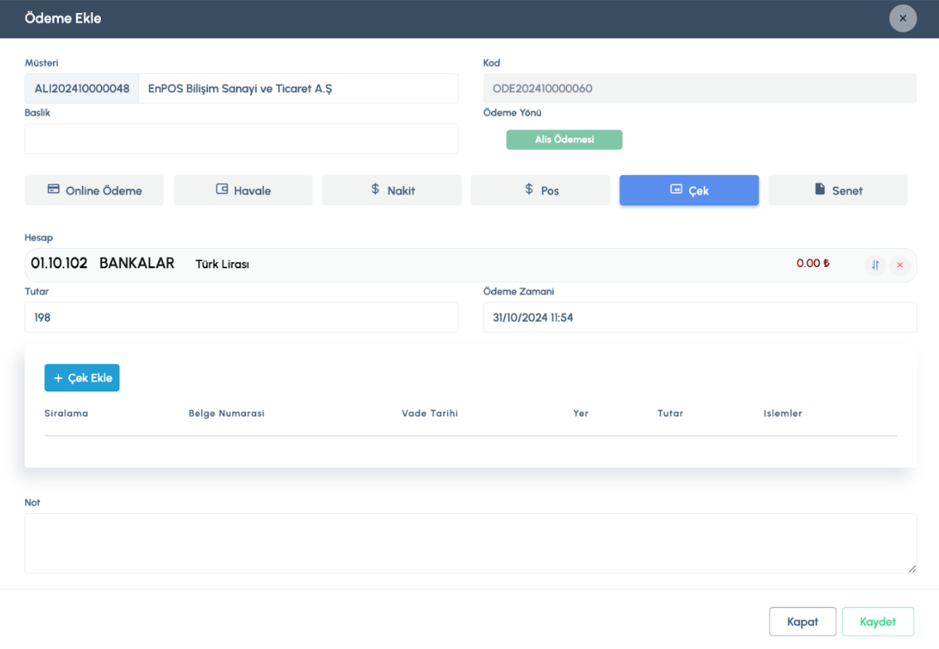Click the Kod field ODE202410000060
This screenshot has width=939, height=649.
(x=699, y=88)
